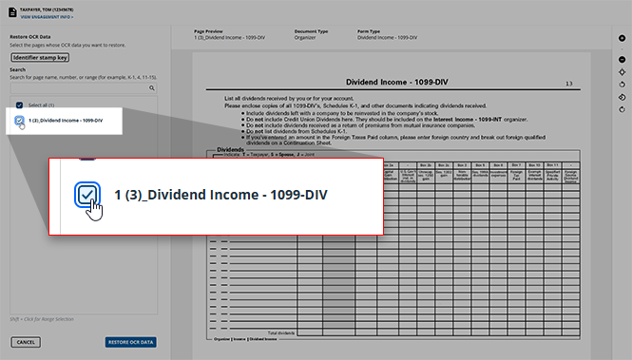Screen dimensions: 632x360
Task: Focus the page search input field
Action: pyautogui.click(x=84, y=87)
